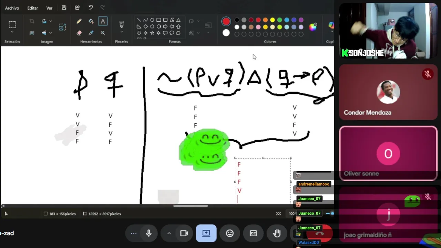Viewport: 441px width, 248px height.
Task: Select the Color picker eyedropper tool
Action: point(91,33)
